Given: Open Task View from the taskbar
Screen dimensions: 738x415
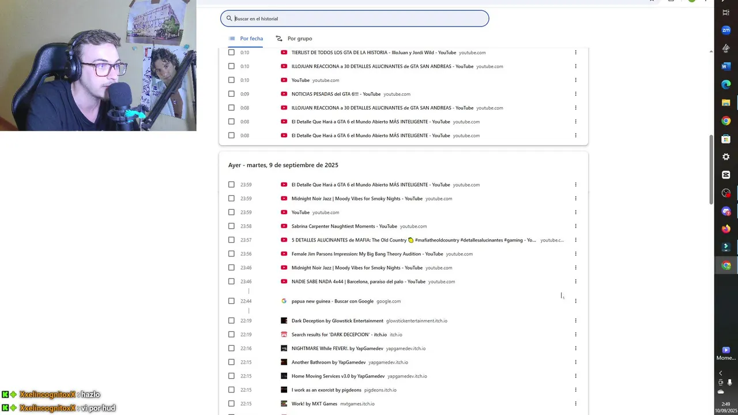Looking at the screenshot, I should (726, 12).
